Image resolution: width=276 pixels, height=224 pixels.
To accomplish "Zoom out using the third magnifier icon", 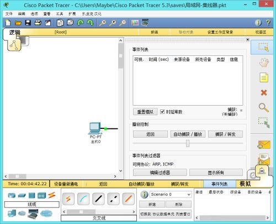I will click(x=123, y=23).
